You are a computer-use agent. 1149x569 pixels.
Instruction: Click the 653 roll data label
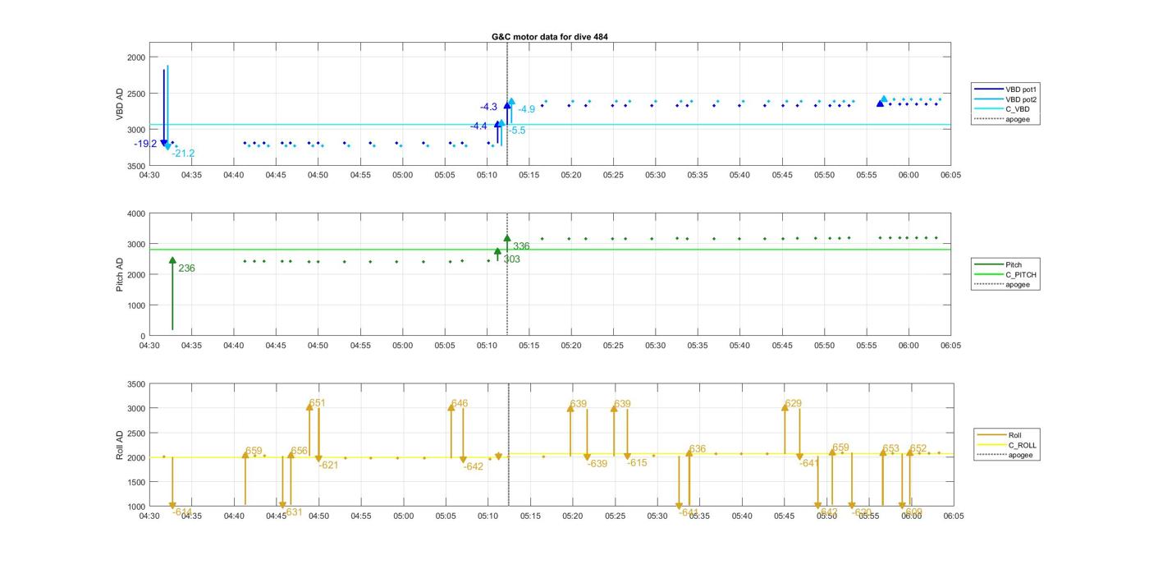click(891, 449)
